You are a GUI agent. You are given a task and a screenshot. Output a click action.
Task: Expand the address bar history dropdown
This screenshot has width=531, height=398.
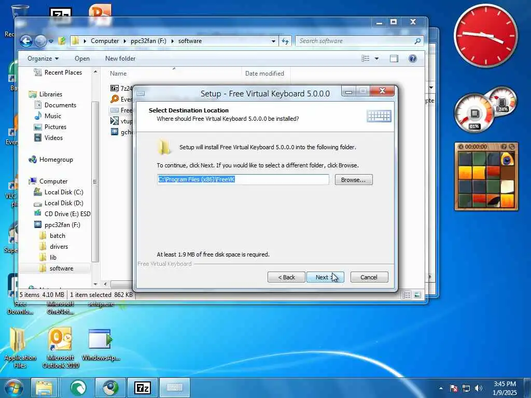click(x=273, y=41)
